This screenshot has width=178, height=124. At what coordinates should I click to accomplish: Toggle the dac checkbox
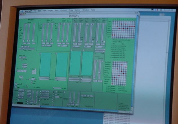point(16,87)
